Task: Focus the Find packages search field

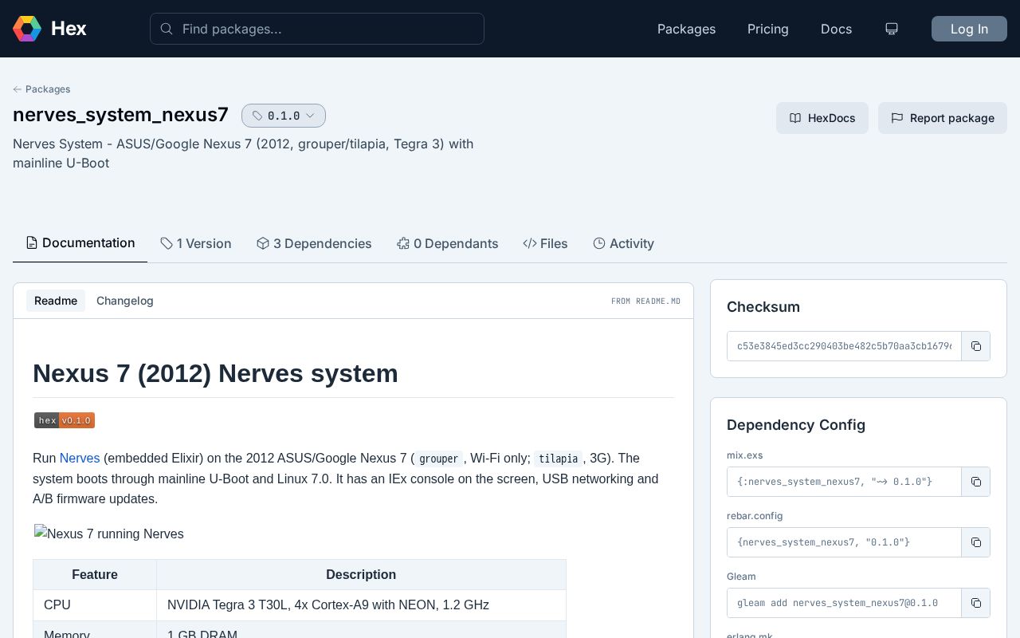Action: tap(317, 29)
